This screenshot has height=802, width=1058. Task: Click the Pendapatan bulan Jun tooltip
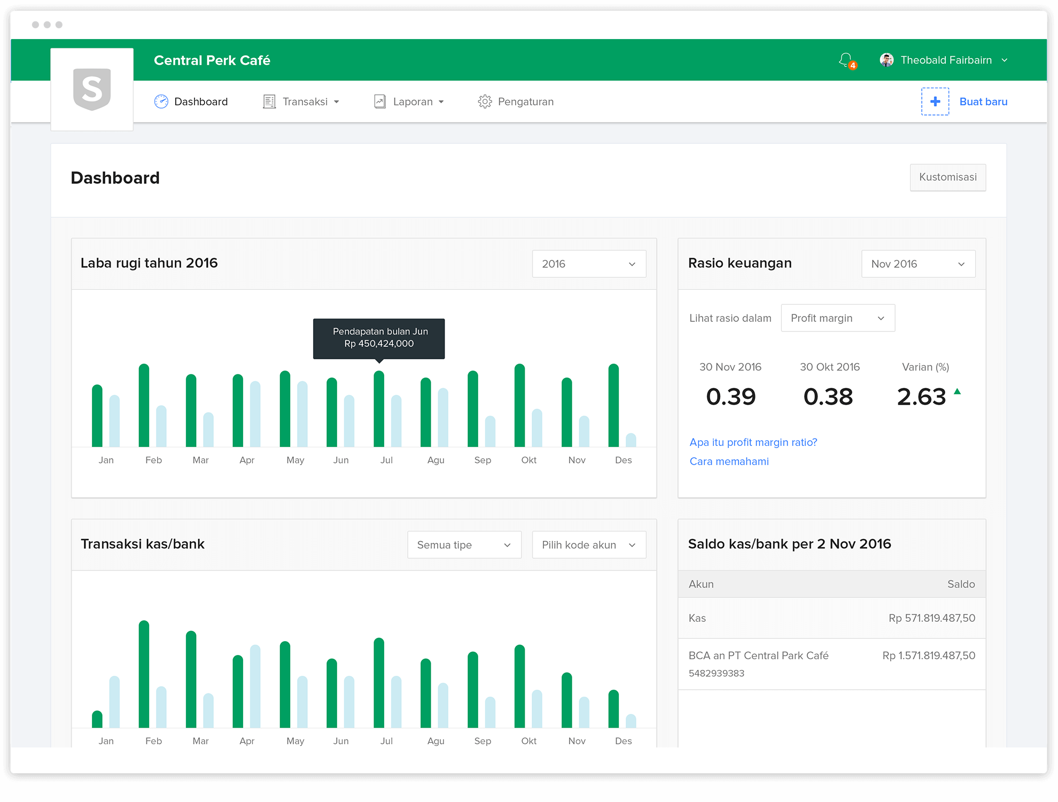[379, 338]
